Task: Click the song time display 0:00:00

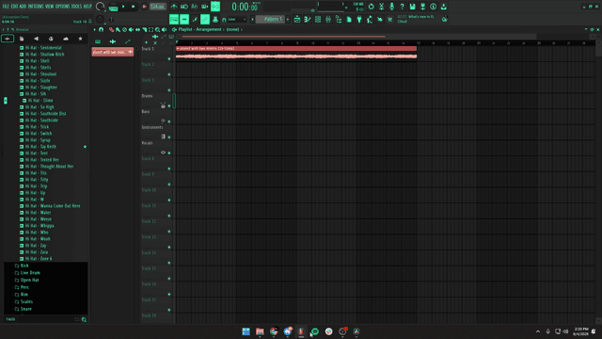Action: click(245, 7)
